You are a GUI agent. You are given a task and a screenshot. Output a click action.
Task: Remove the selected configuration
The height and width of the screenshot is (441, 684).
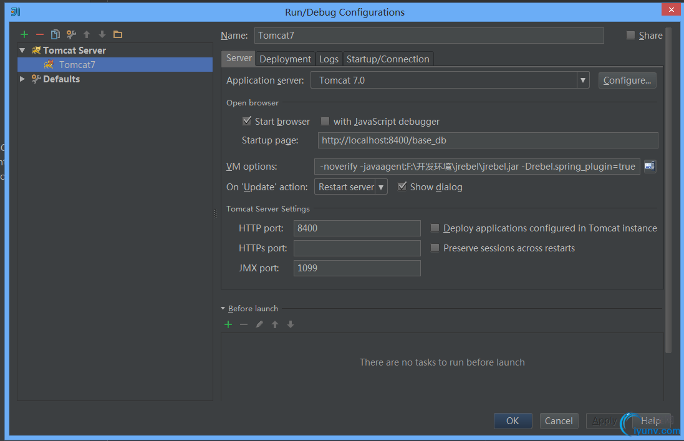(40, 34)
